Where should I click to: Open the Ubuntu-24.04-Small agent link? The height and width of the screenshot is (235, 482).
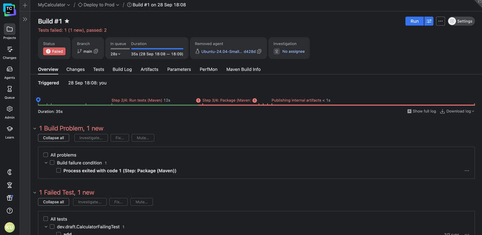tap(221, 52)
